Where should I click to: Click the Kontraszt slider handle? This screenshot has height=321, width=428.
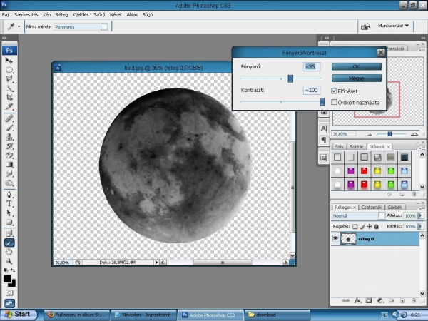tap(322, 102)
